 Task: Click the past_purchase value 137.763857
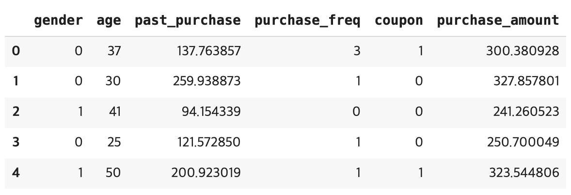[x=206, y=51]
